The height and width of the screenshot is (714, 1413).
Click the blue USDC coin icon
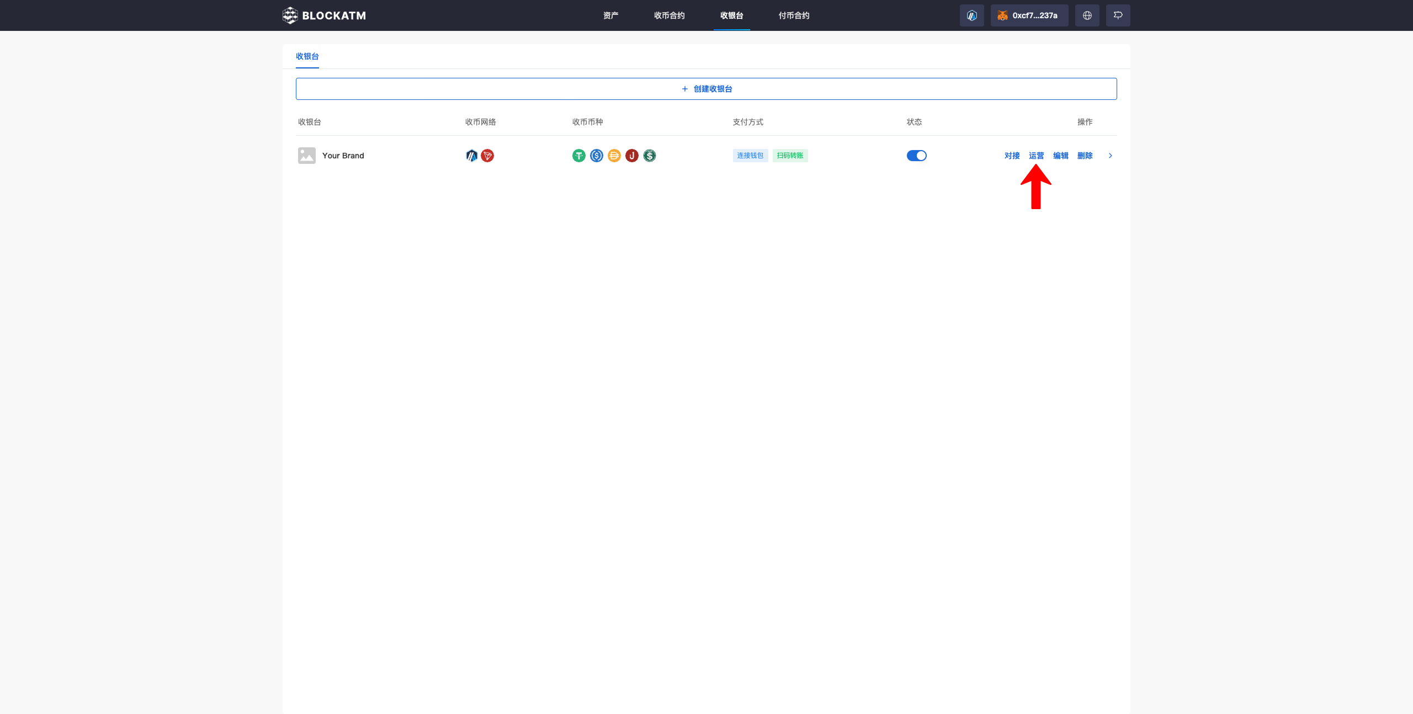(596, 156)
